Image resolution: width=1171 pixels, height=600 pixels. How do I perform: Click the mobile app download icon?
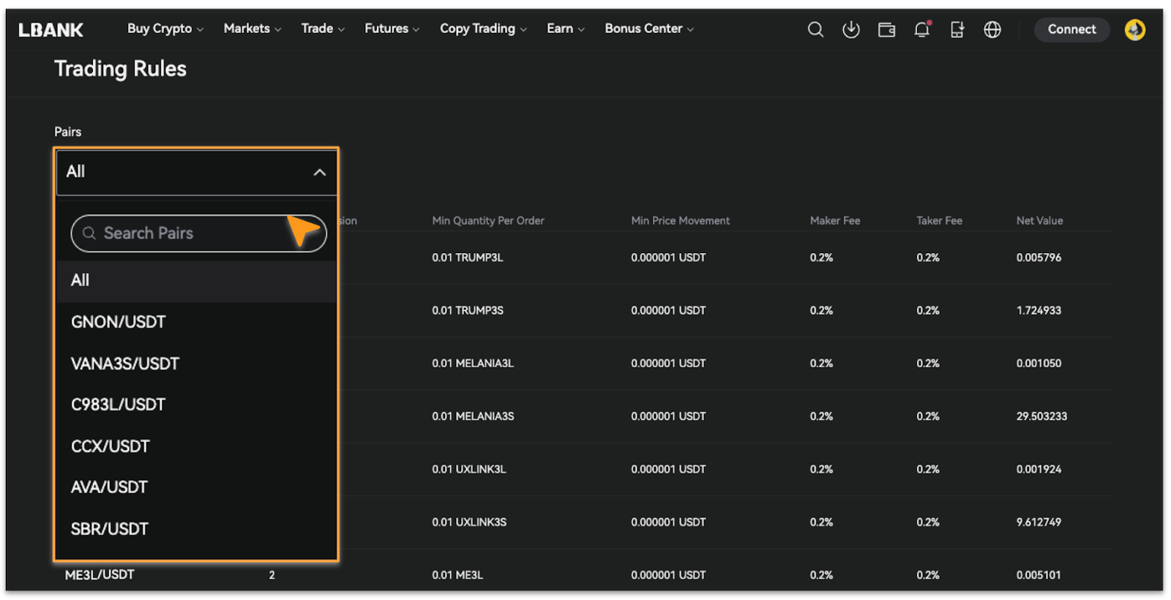(x=957, y=29)
